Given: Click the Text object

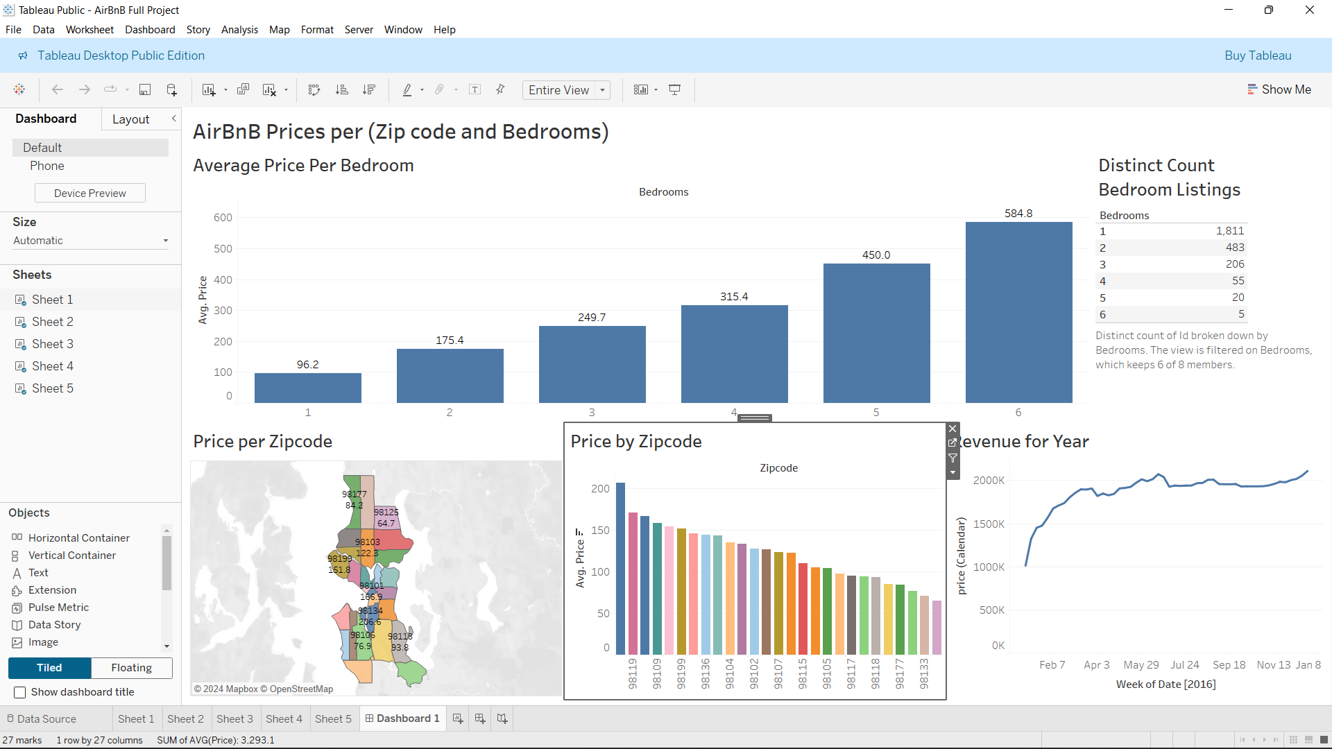Looking at the screenshot, I should (x=38, y=573).
